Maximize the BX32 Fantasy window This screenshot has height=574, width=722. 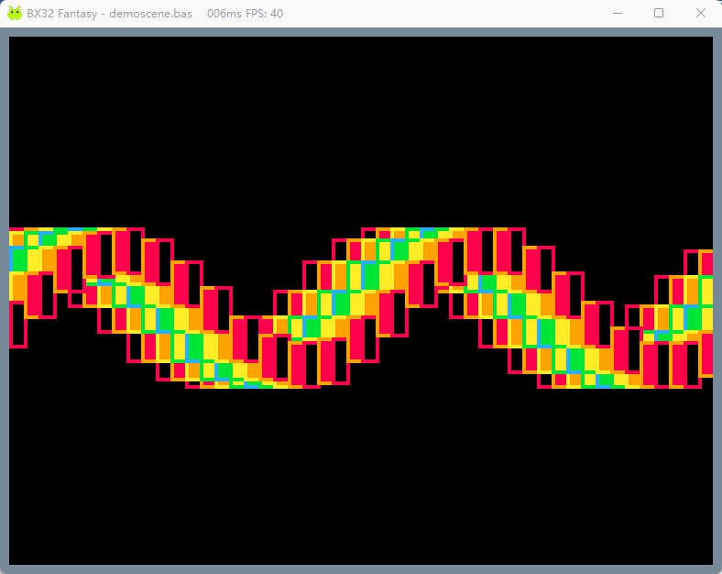click(x=659, y=14)
